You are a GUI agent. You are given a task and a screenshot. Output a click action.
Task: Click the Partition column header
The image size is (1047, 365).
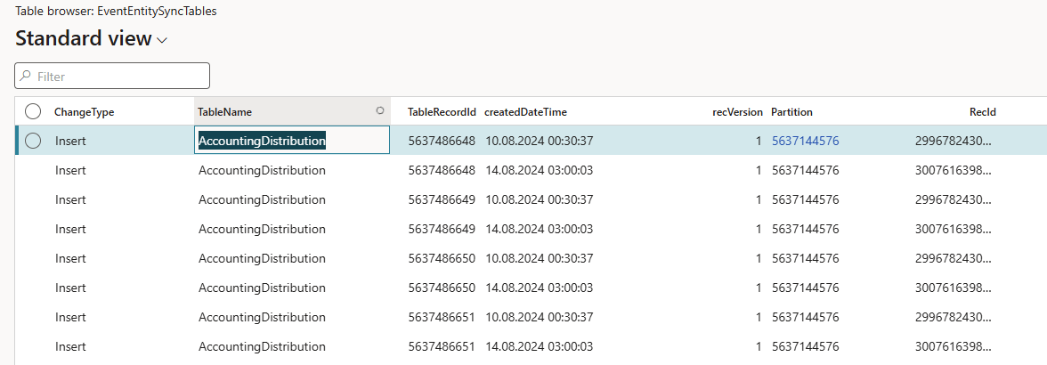click(791, 112)
